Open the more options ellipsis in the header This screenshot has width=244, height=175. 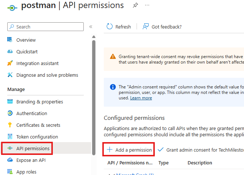coord(147,5)
